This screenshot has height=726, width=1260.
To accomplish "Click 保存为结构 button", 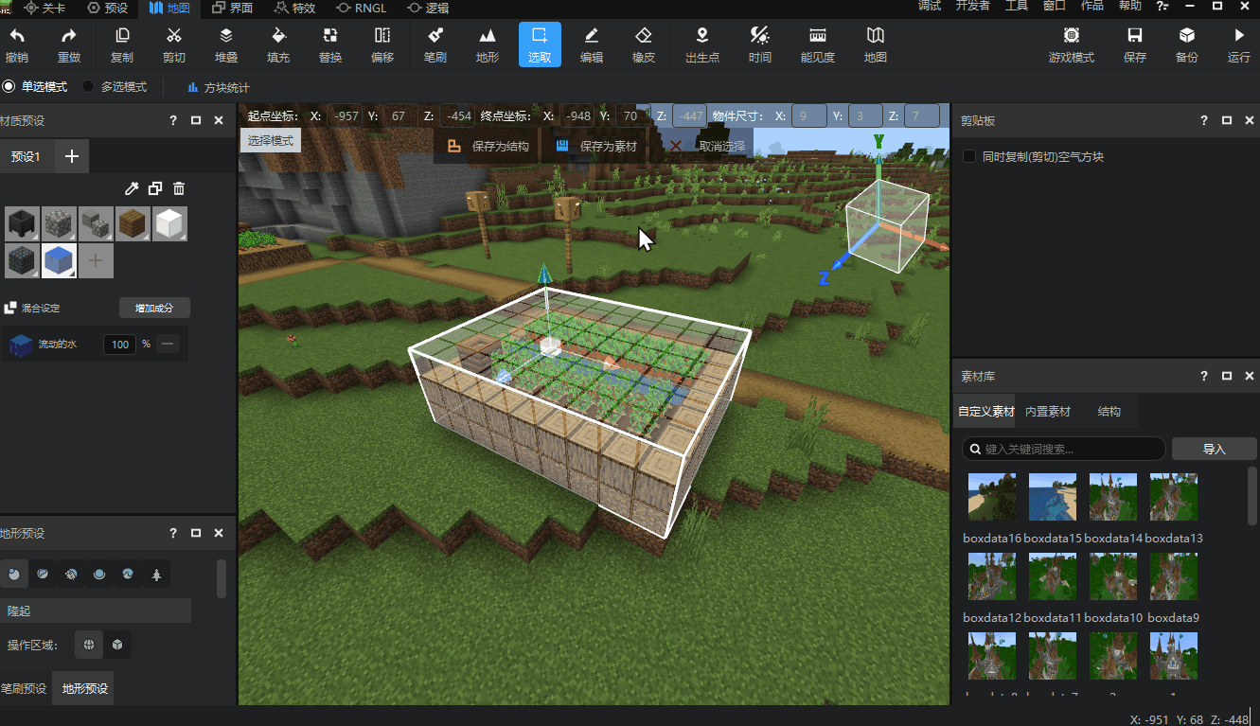I will tap(488, 147).
